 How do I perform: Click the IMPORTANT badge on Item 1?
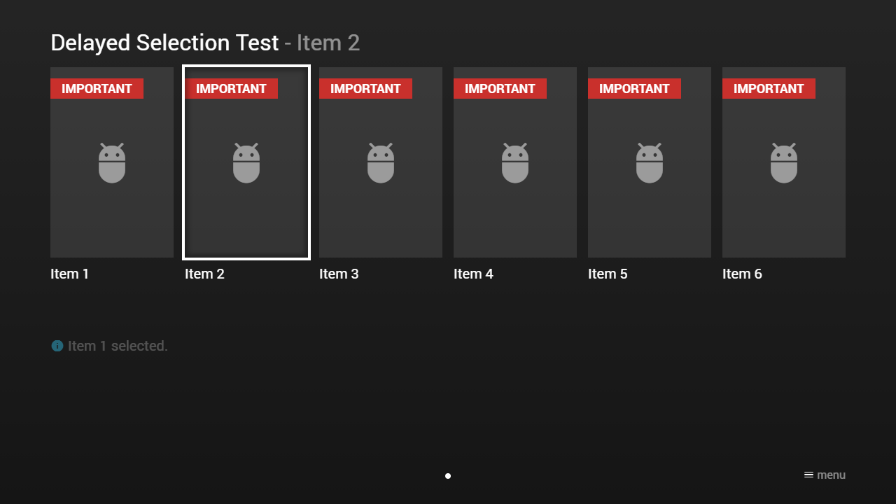pyautogui.click(x=97, y=89)
